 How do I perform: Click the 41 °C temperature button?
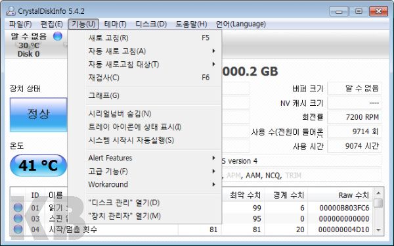[x=39, y=166]
